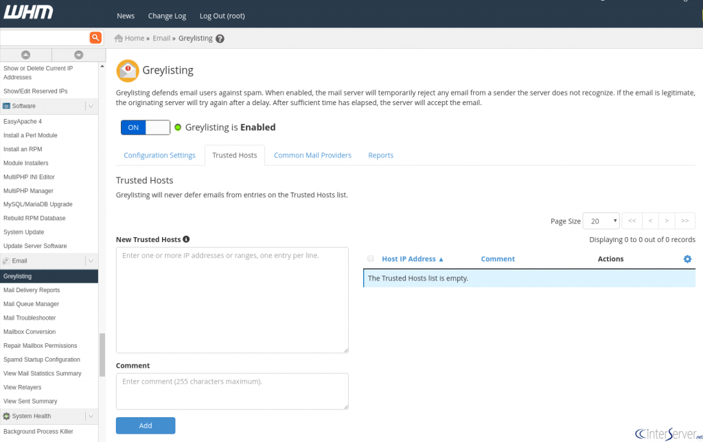
Task: Open Update Server Software in sidebar
Action: tap(35, 246)
